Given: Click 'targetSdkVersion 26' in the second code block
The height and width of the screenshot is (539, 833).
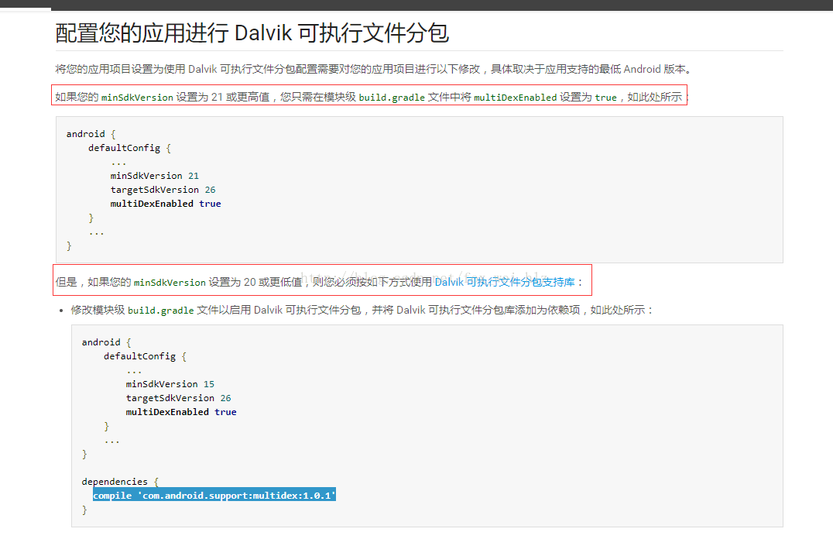Looking at the screenshot, I should tap(179, 398).
